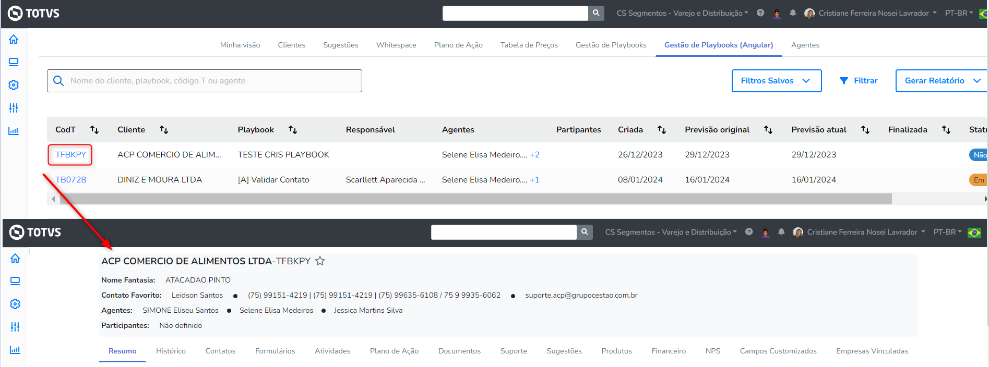Image resolution: width=989 pixels, height=367 pixels.
Task: Sort table by CodT column arrows
Action: [x=94, y=130]
